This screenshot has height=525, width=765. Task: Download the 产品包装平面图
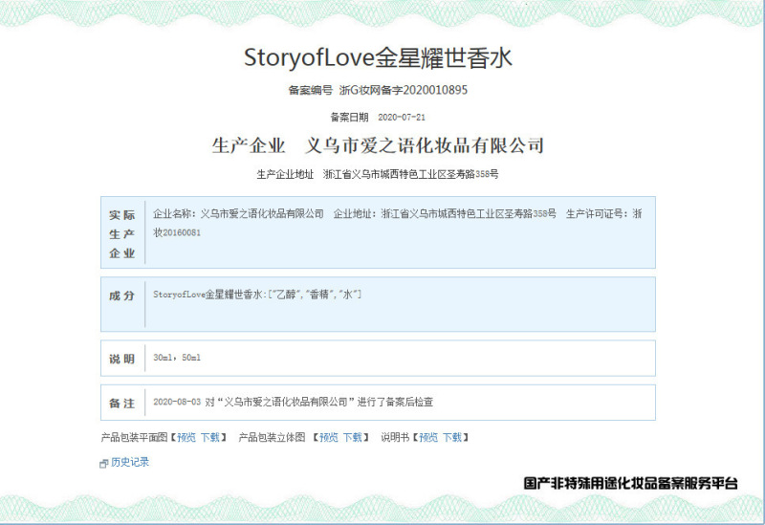210,437
